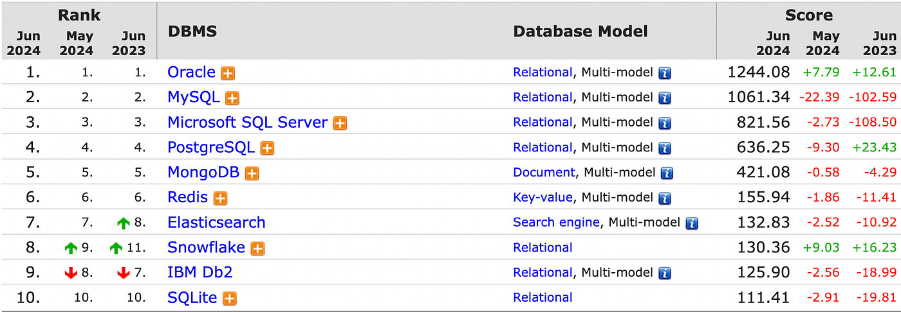
Task: Click the plus icon next to PostgreSQL
Action: 267,148
